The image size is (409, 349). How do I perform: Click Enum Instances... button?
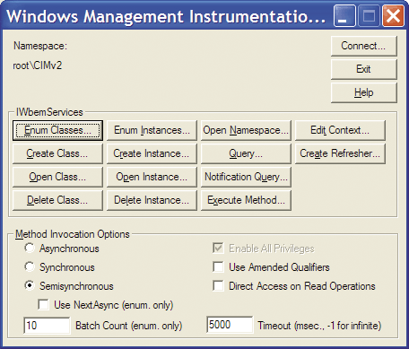click(152, 130)
